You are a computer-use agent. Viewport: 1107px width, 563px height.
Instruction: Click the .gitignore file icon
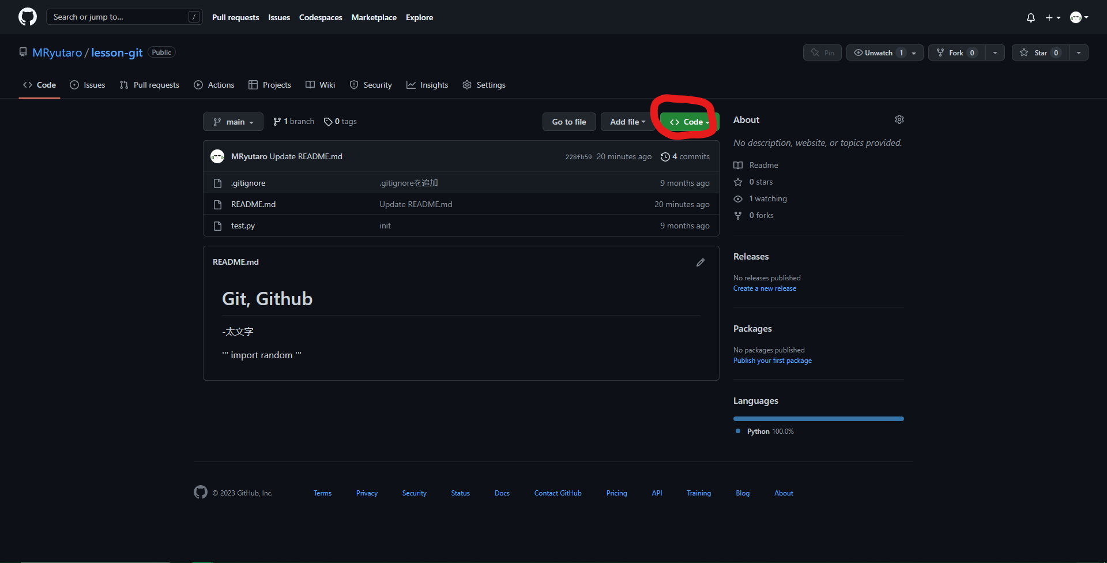click(x=217, y=183)
